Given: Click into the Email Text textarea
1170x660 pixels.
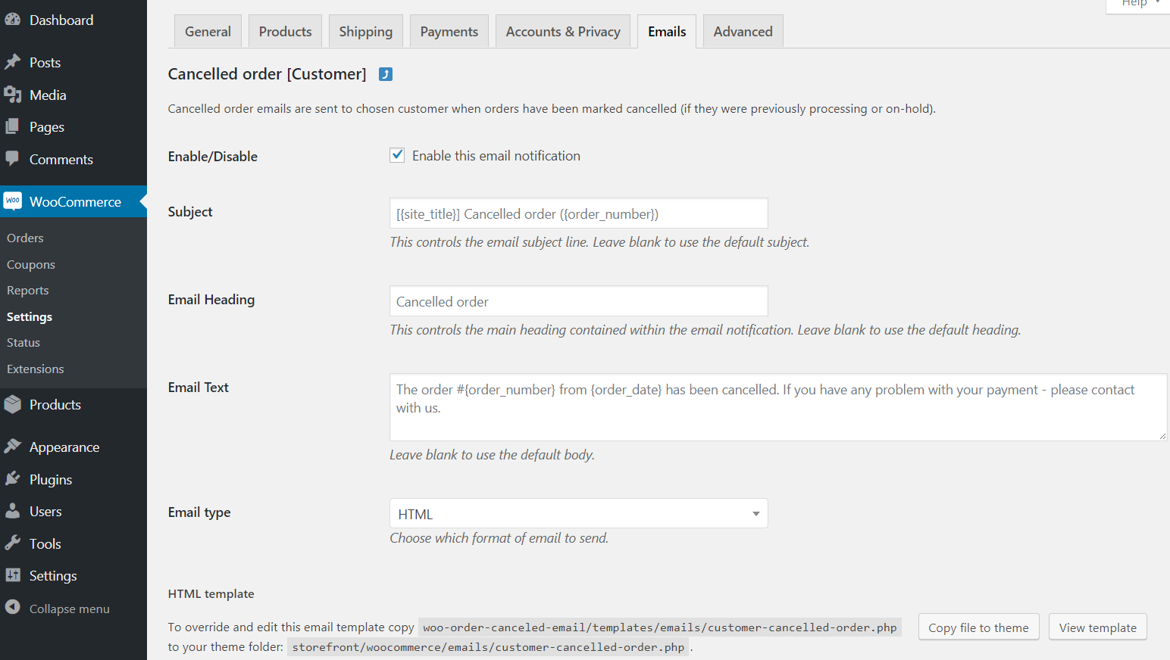Looking at the screenshot, I should pos(778,407).
